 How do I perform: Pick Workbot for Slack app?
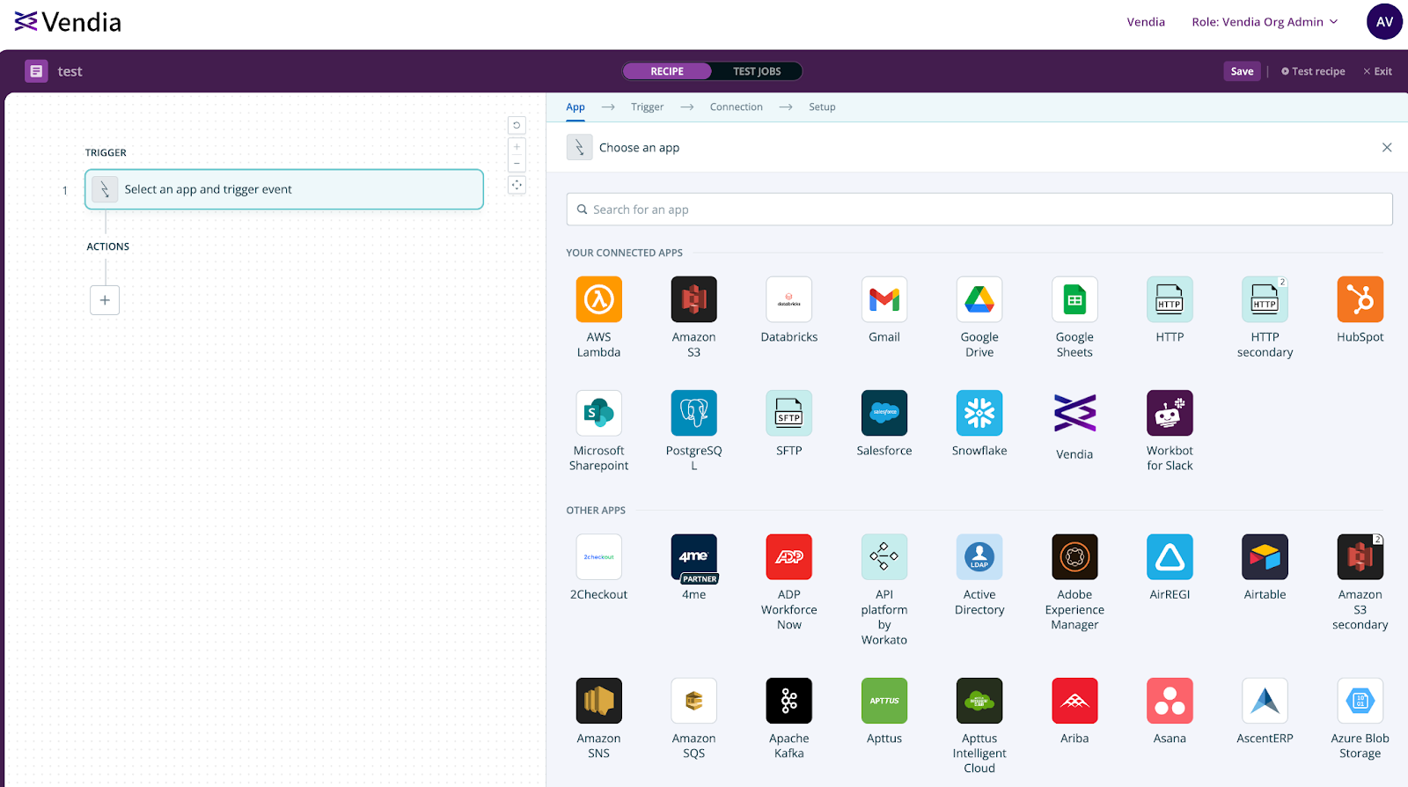[1170, 413]
